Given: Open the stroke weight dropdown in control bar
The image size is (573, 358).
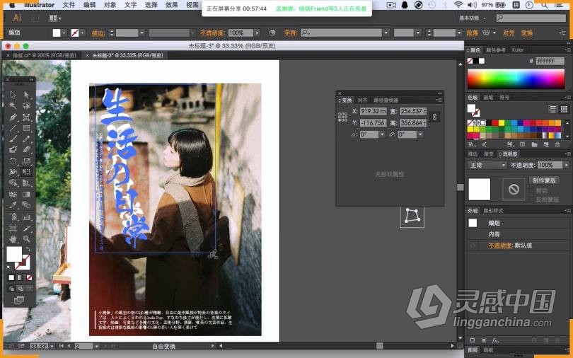Looking at the screenshot, I should click(141, 33).
